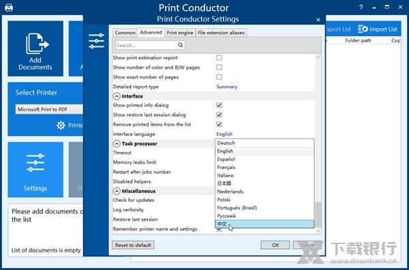The image size is (409, 270).
Task: Collapse the Miscellaneous section
Action: click(x=117, y=191)
